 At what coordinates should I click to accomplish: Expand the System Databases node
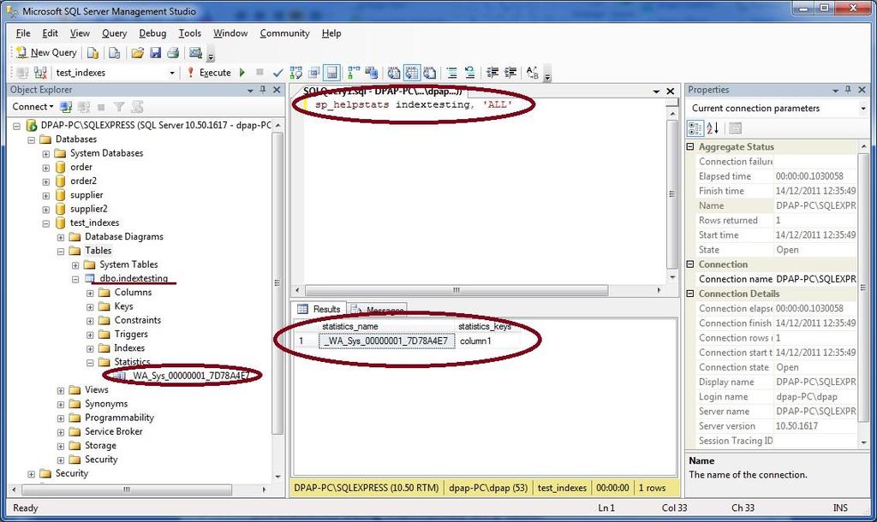coord(46,154)
